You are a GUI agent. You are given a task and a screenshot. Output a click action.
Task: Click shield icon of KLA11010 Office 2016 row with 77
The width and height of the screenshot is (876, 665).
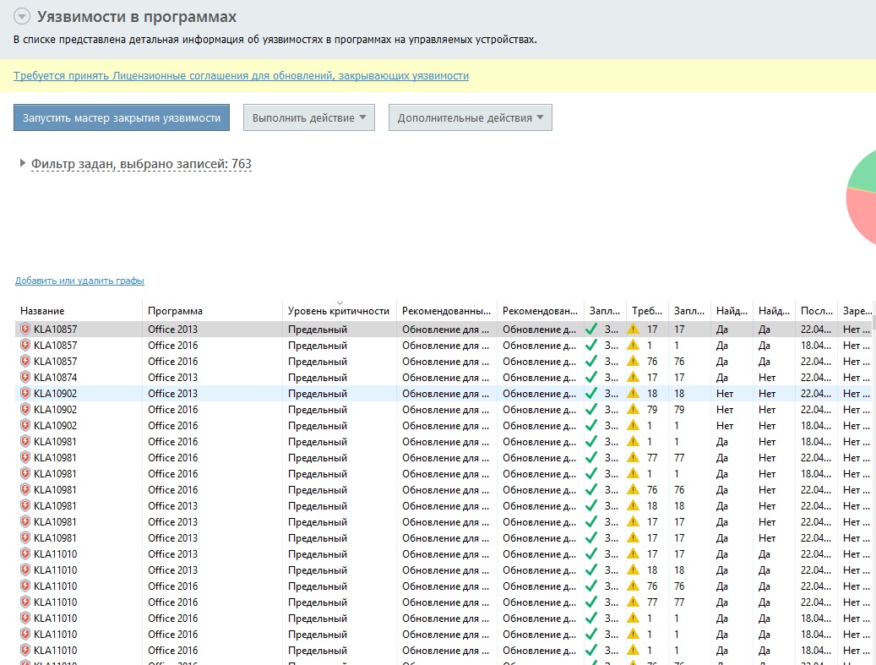[25, 602]
